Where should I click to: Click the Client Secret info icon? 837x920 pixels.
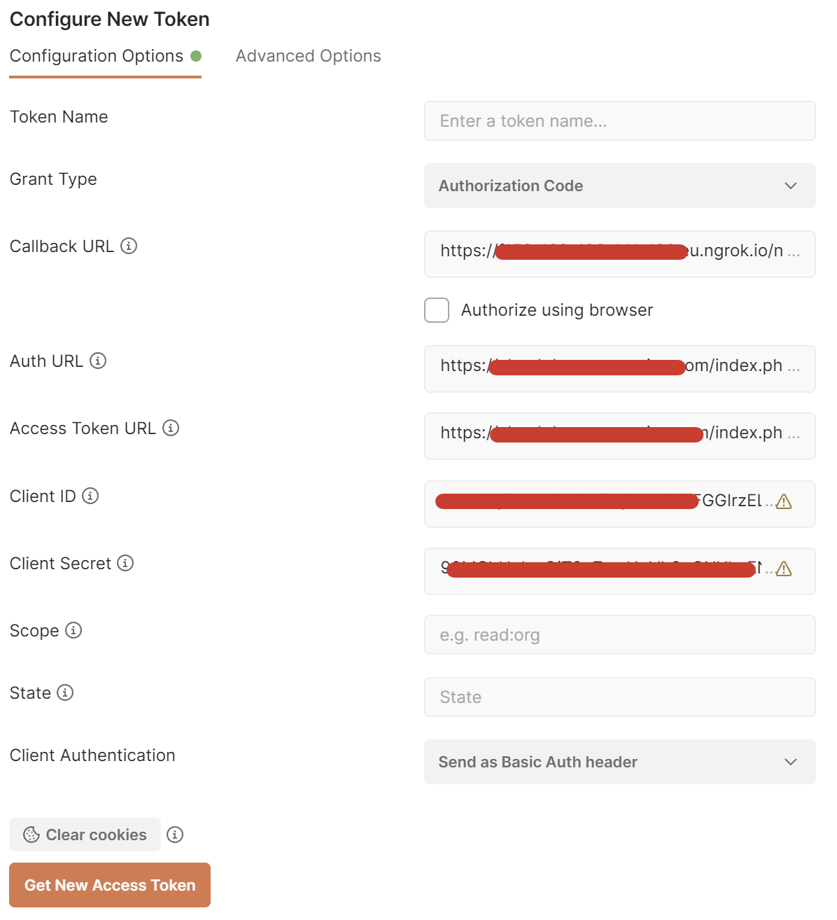125,563
